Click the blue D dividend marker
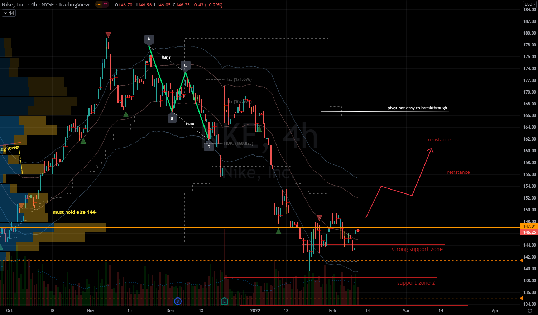This screenshot has width=538, height=315. point(178,301)
